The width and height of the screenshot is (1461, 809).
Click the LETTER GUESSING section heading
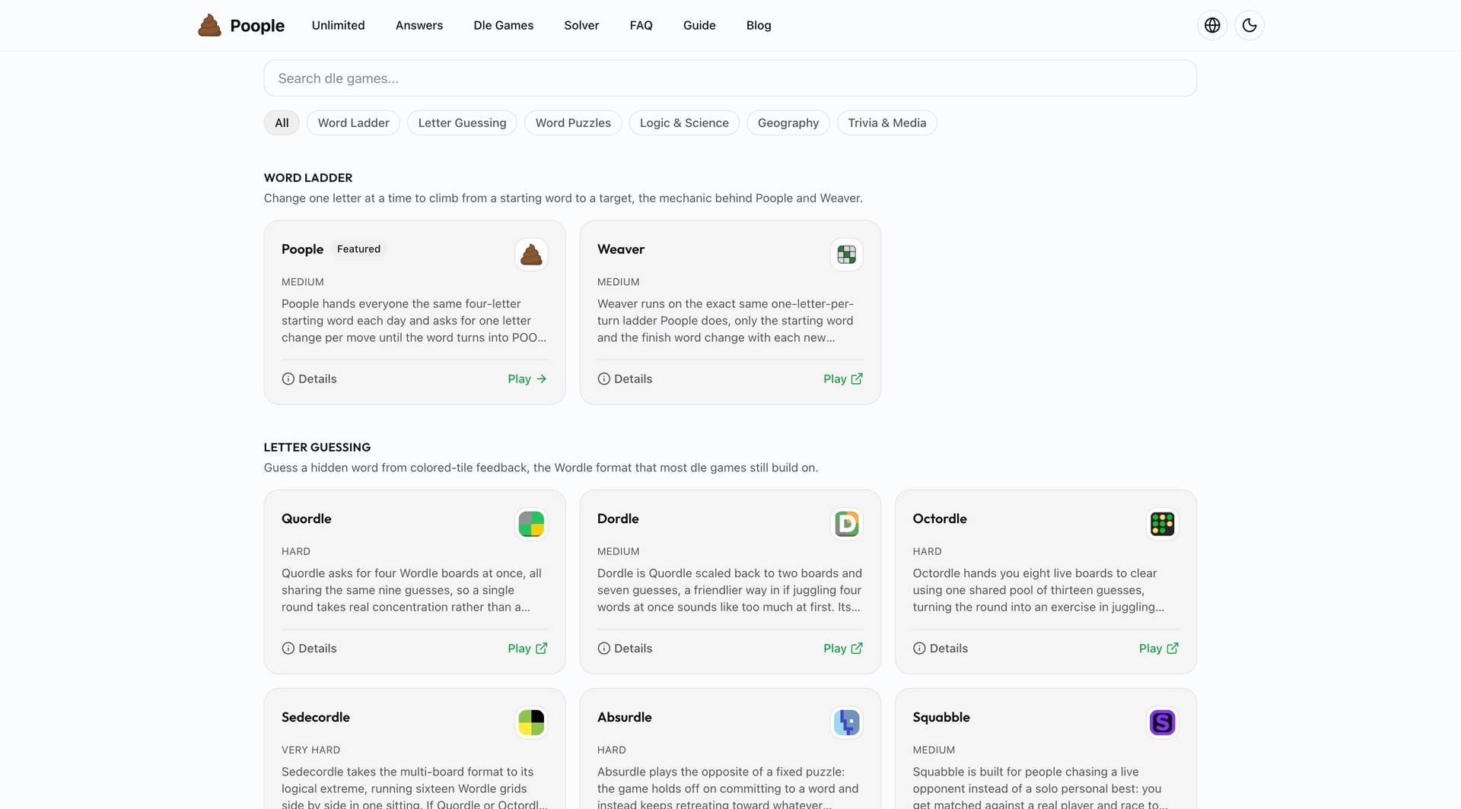pyautogui.click(x=317, y=448)
